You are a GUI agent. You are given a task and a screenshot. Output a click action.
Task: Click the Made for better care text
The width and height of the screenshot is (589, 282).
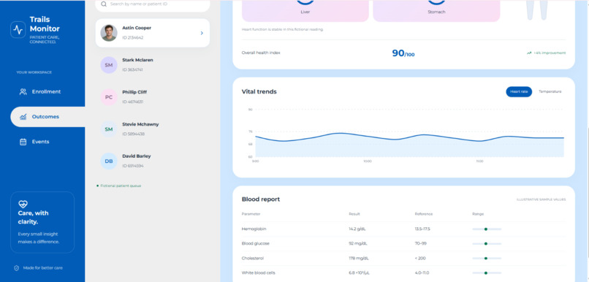tap(43, 268)
